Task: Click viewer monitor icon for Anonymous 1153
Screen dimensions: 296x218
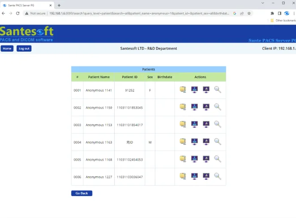Action: pos(206,124)
